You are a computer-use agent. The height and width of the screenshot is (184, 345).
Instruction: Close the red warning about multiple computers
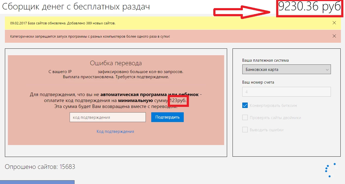point(334,36)
